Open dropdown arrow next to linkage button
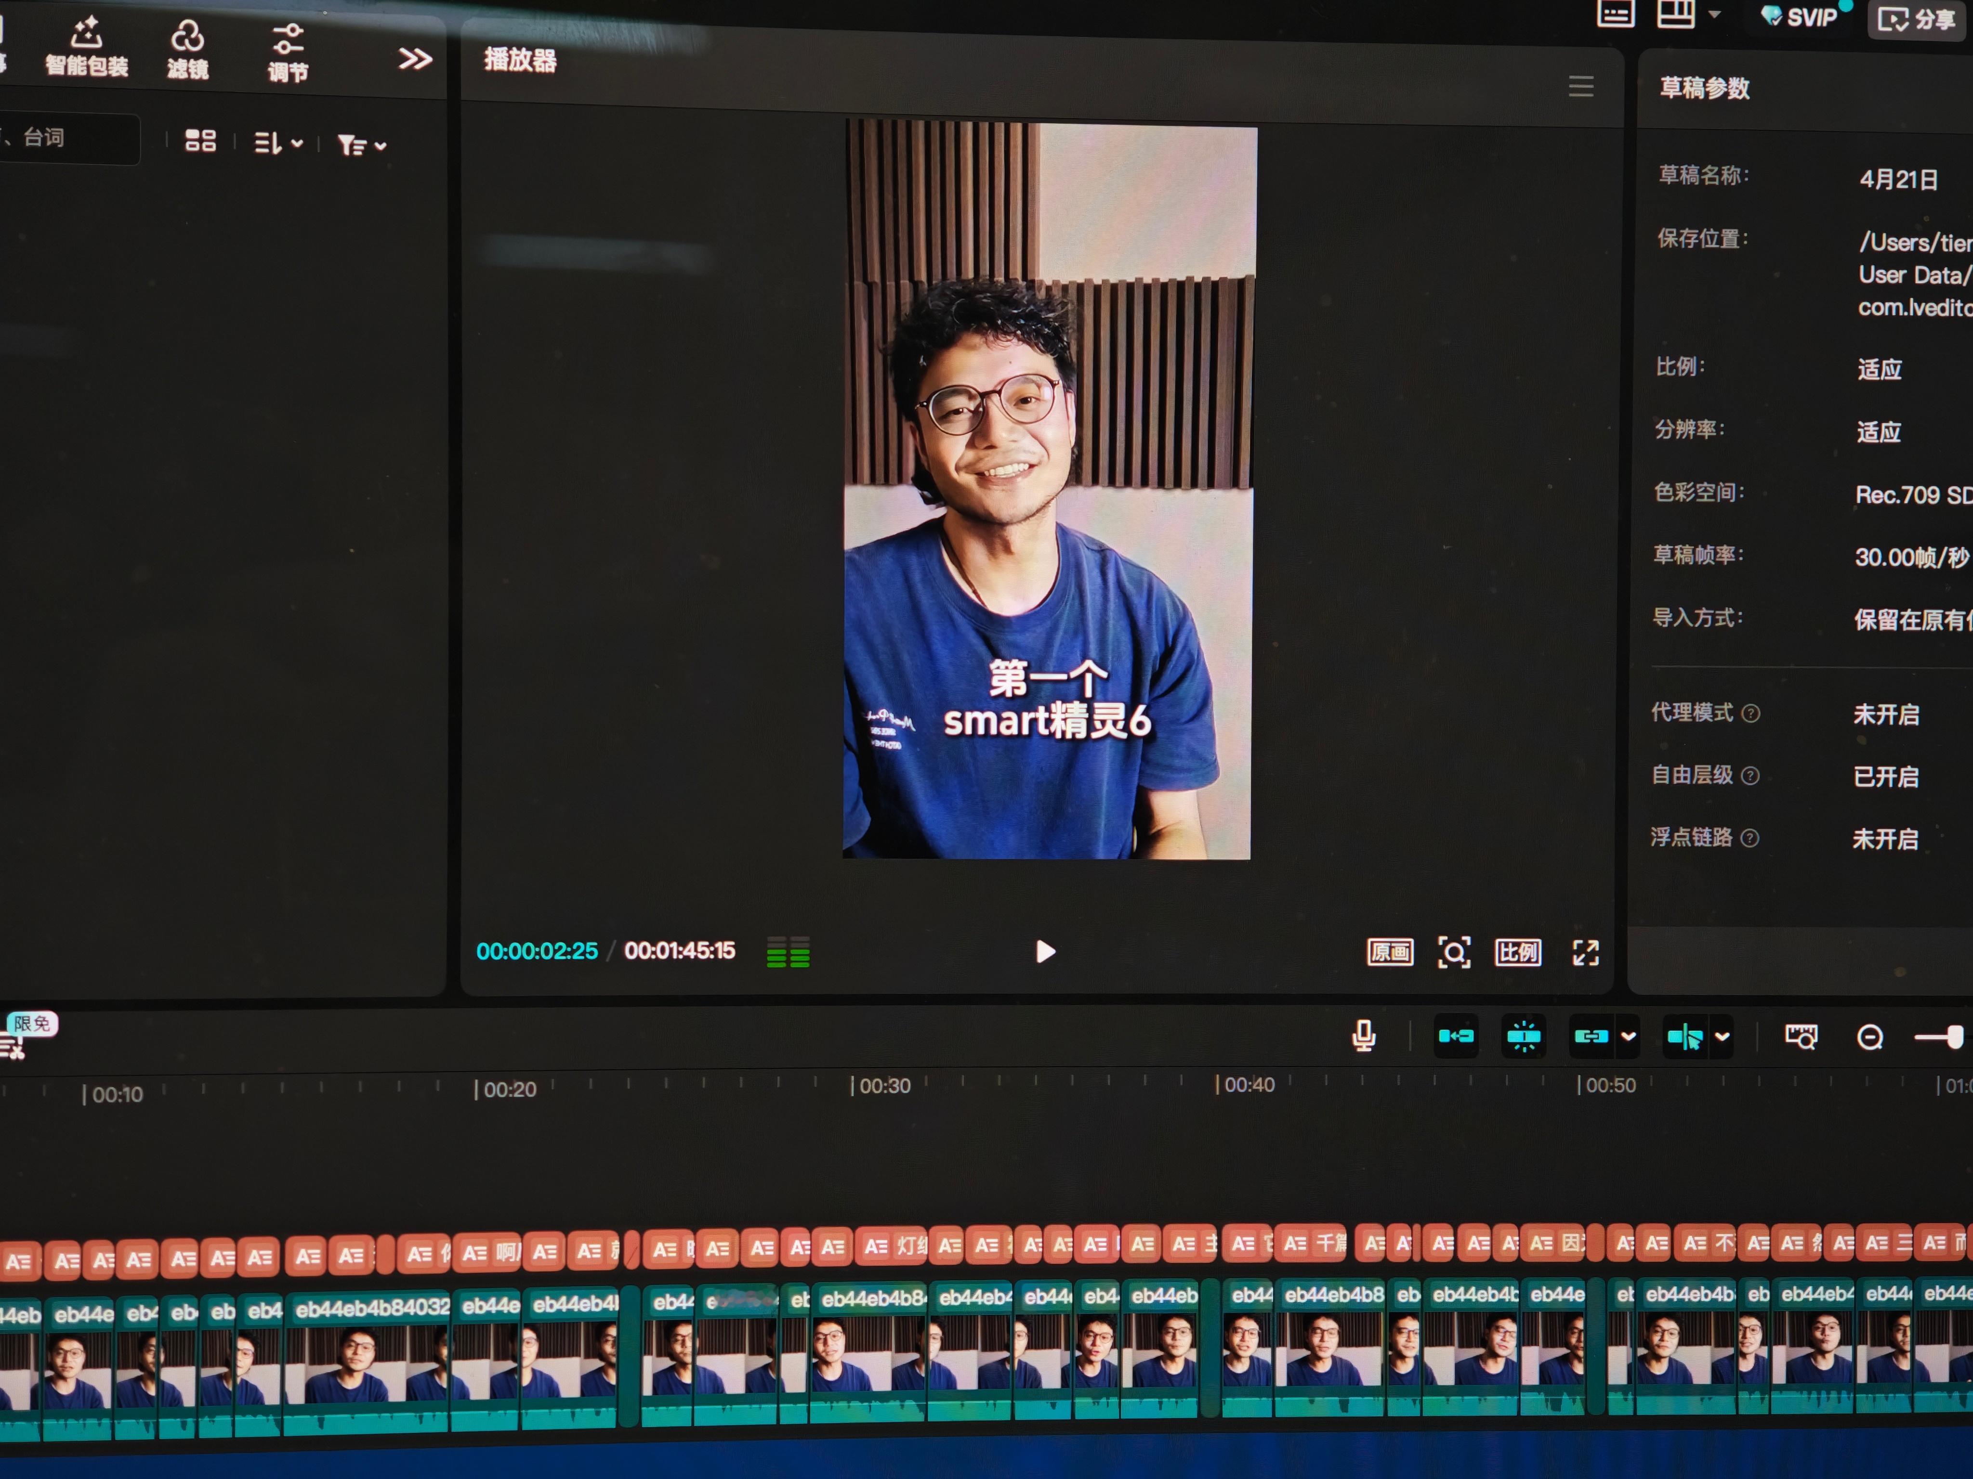 [1628, 1036]
